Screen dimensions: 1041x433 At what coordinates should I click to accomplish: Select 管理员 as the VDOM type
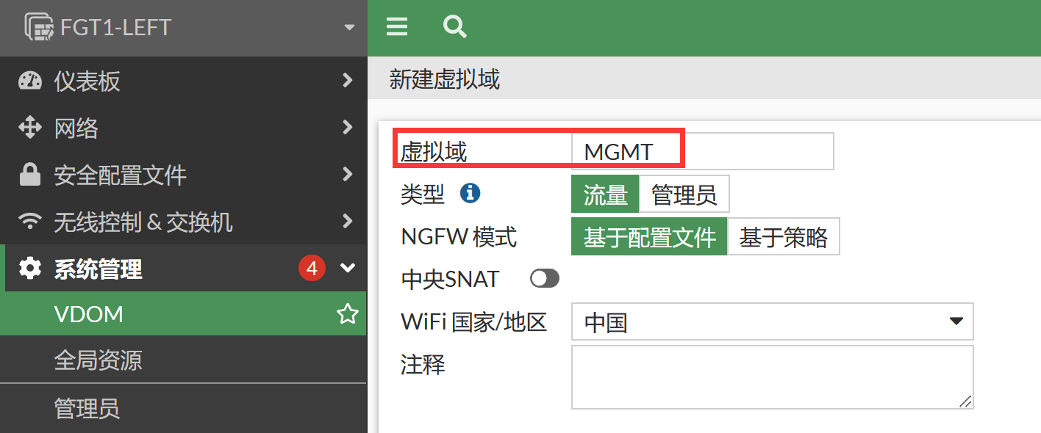(x=684, y=194)
